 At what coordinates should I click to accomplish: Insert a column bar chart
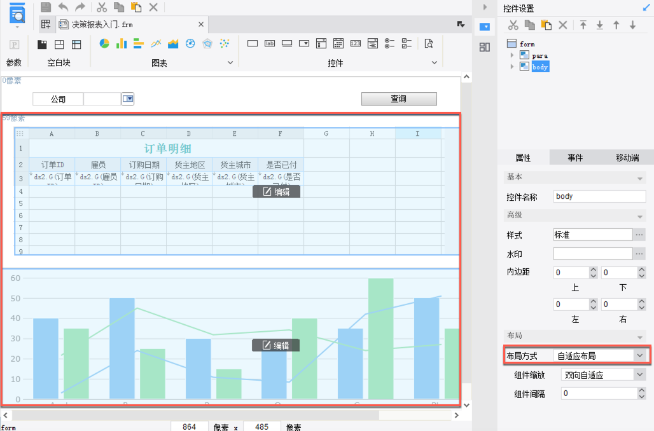(122, 43)
